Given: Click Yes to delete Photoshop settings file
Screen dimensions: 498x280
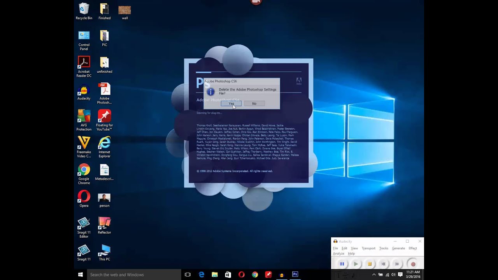Looking at the screenshot, I should point(231,103).
